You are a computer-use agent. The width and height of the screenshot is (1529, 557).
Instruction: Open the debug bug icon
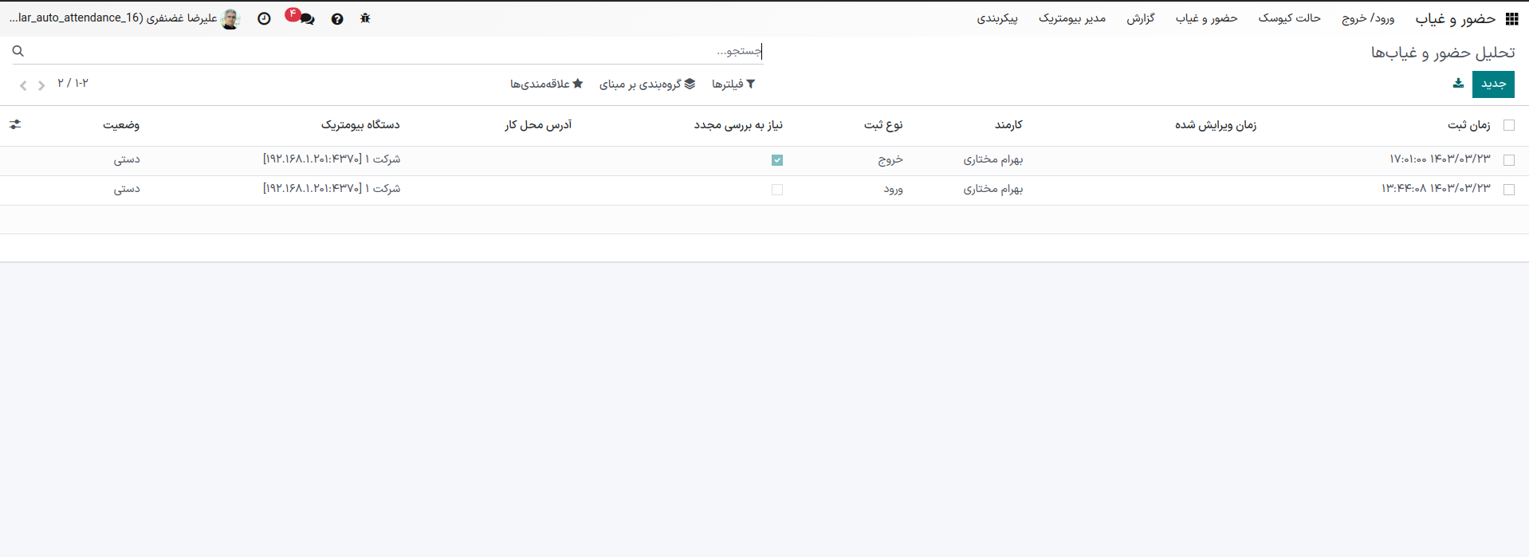click(365, 18)
